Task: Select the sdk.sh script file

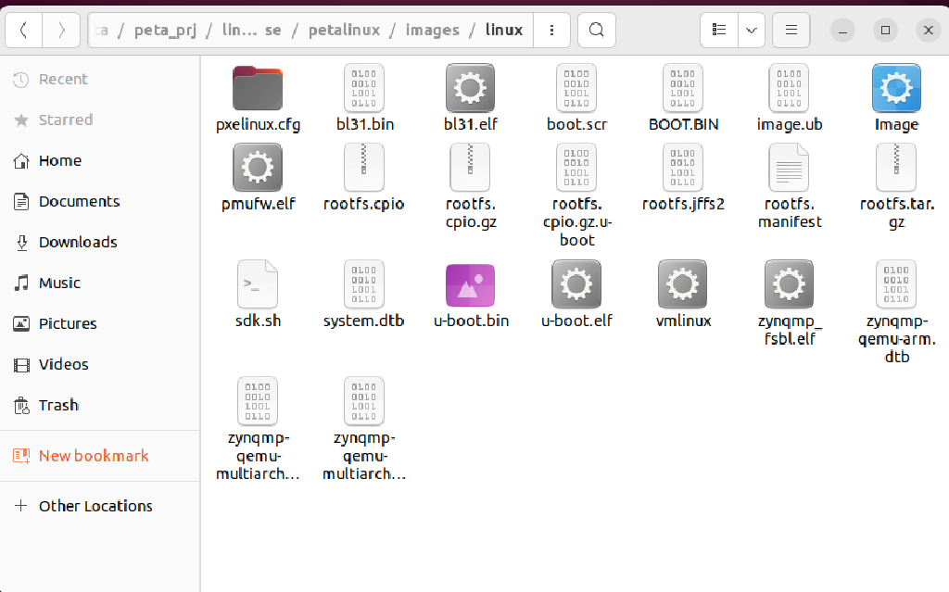Action: pyautogui.click(x=258, y=284)
